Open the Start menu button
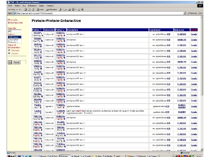Screen dimensions: 209x157 (x=11, y=156)
